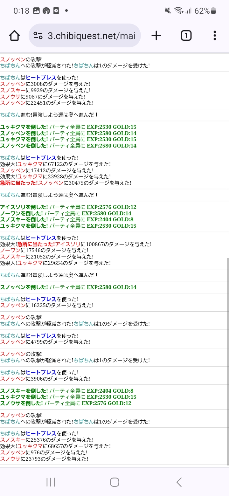Tap the Wi-Fi icon in status bar
229x496 pixels.
(x=178, y=11)
